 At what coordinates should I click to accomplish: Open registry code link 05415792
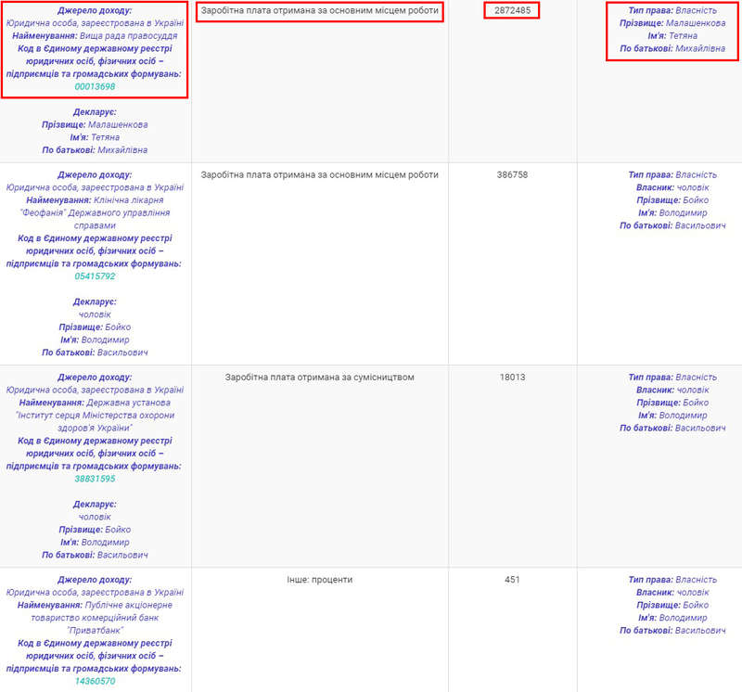(x=95, y=276)
